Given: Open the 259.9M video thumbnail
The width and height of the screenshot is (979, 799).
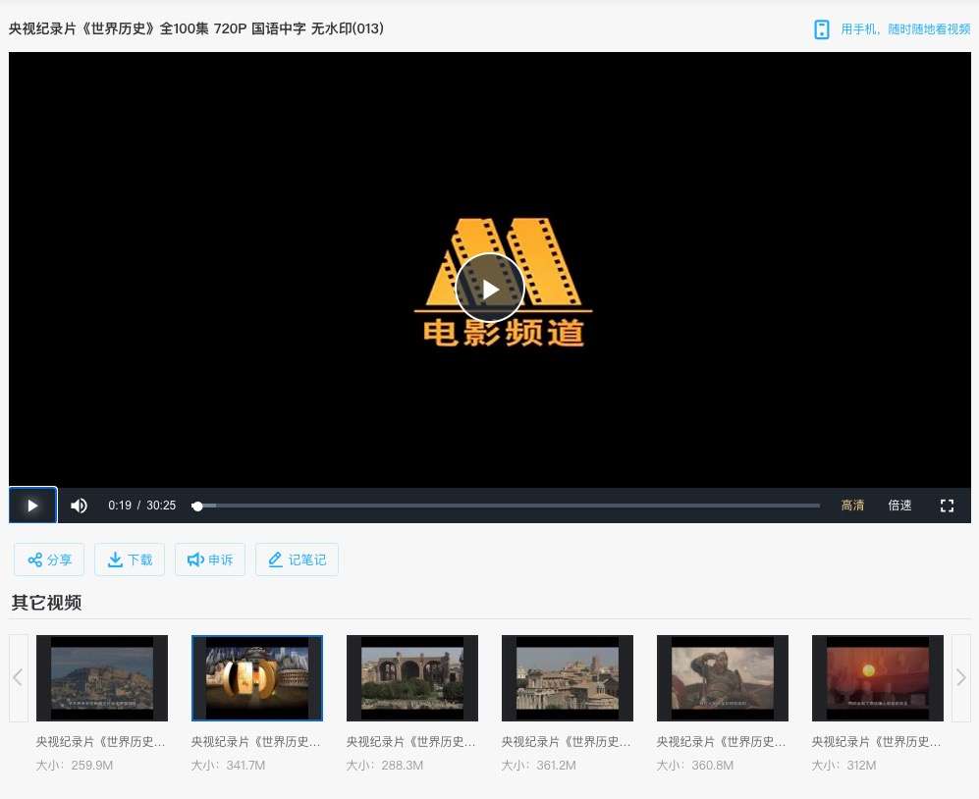Looking at the screenshot, I should [102, 678].
